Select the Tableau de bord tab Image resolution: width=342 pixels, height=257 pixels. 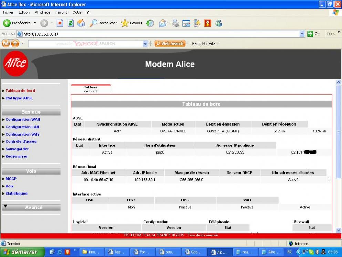click(91, 89)
